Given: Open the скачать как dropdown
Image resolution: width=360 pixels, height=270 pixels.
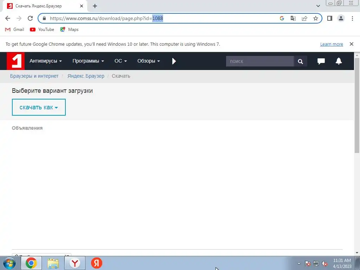Looking at the screenshot, I should point(39,107).
